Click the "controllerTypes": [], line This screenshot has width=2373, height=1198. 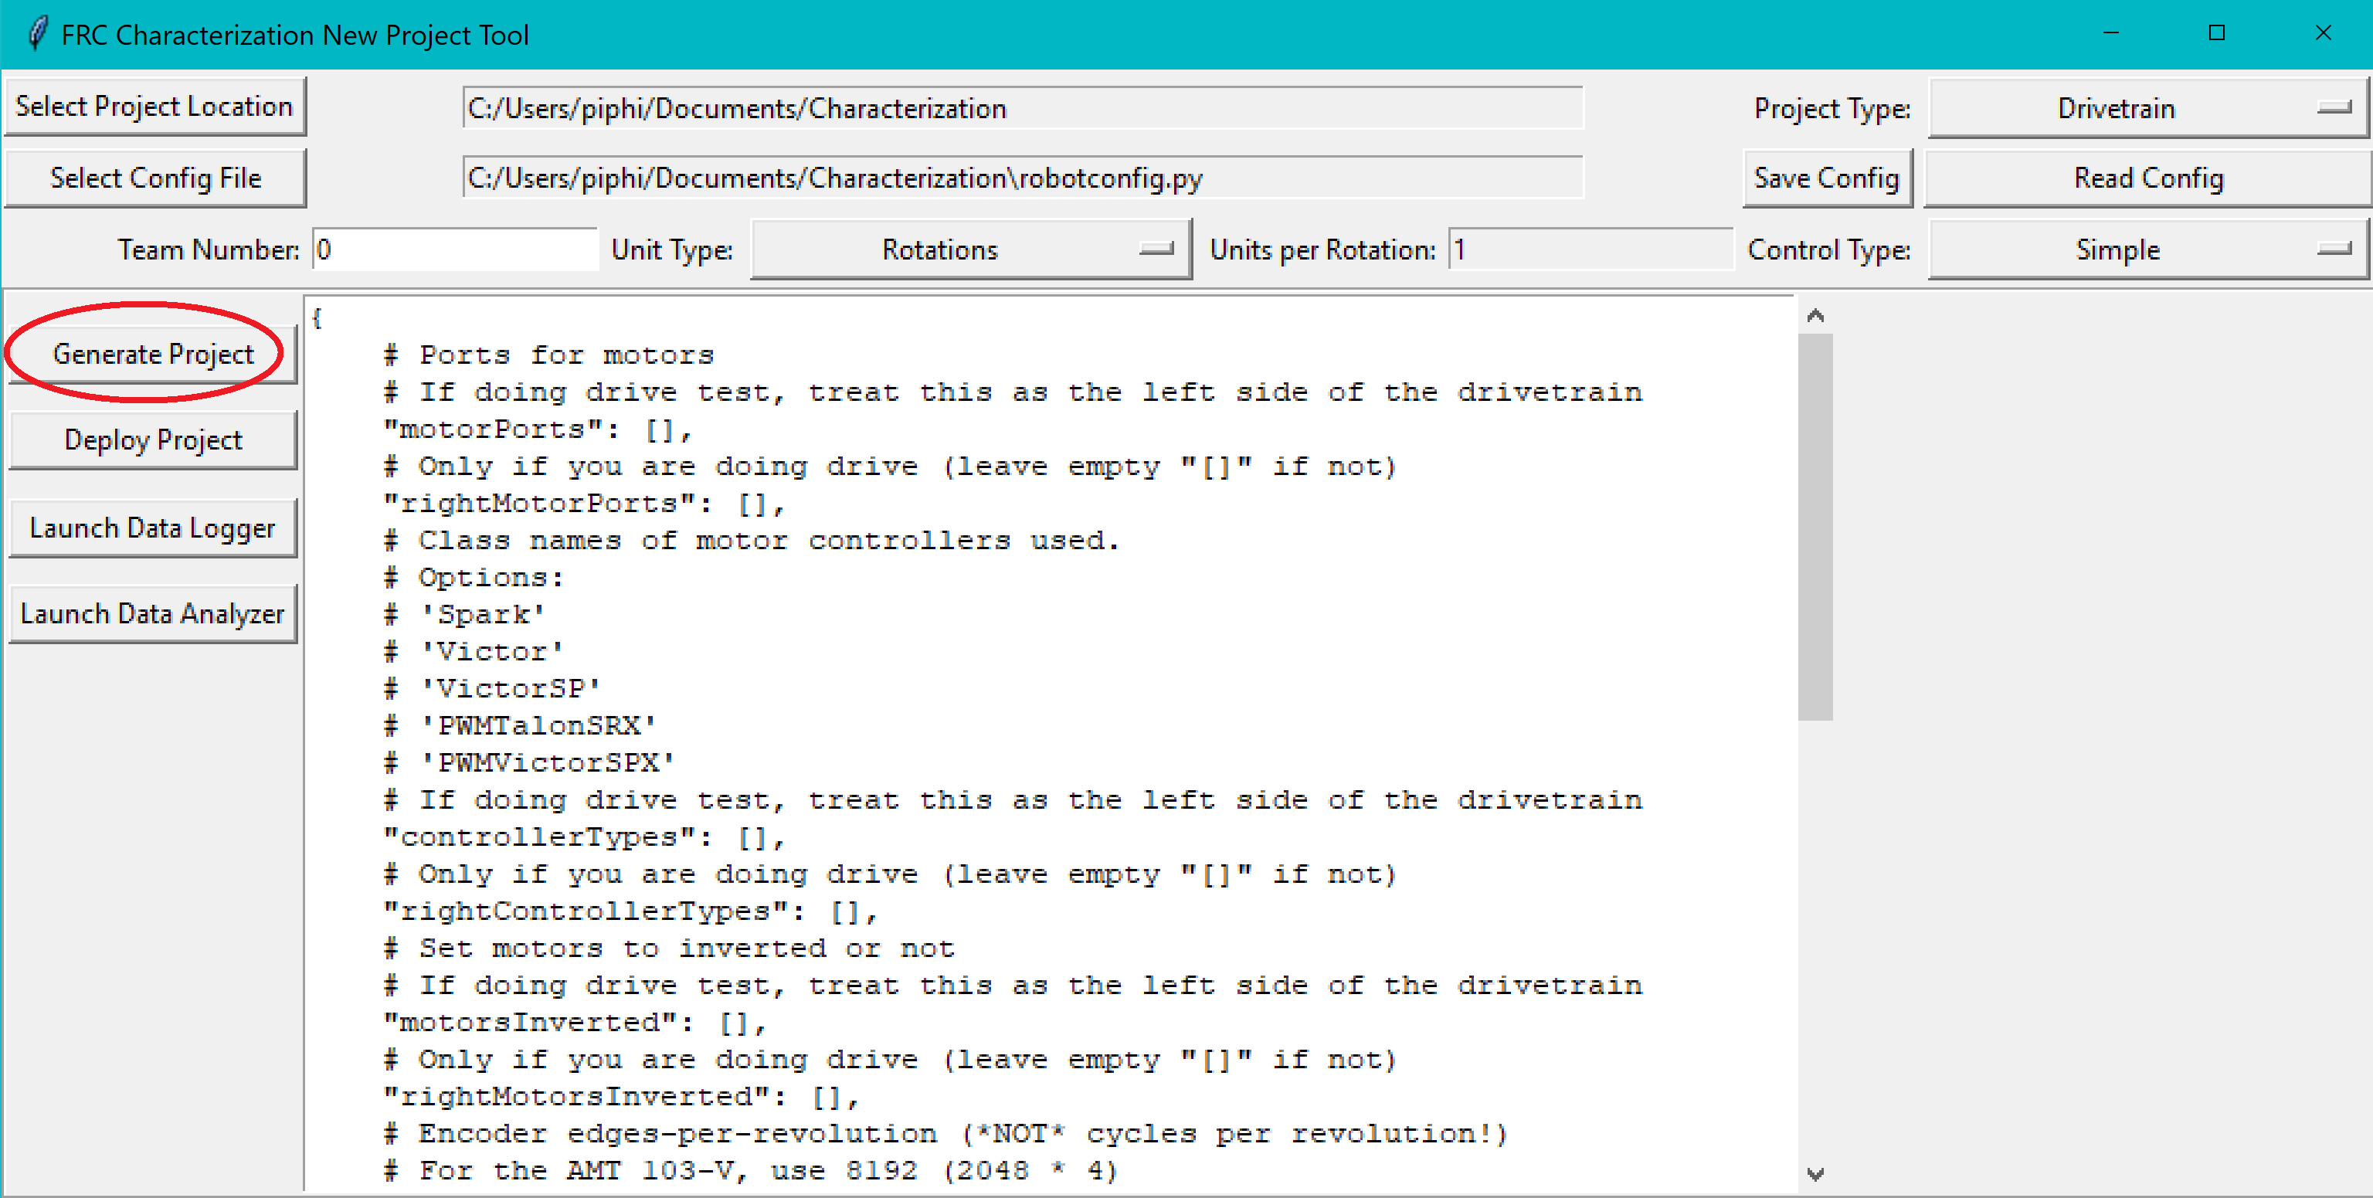pyautogui.click(x=584, y=837)
